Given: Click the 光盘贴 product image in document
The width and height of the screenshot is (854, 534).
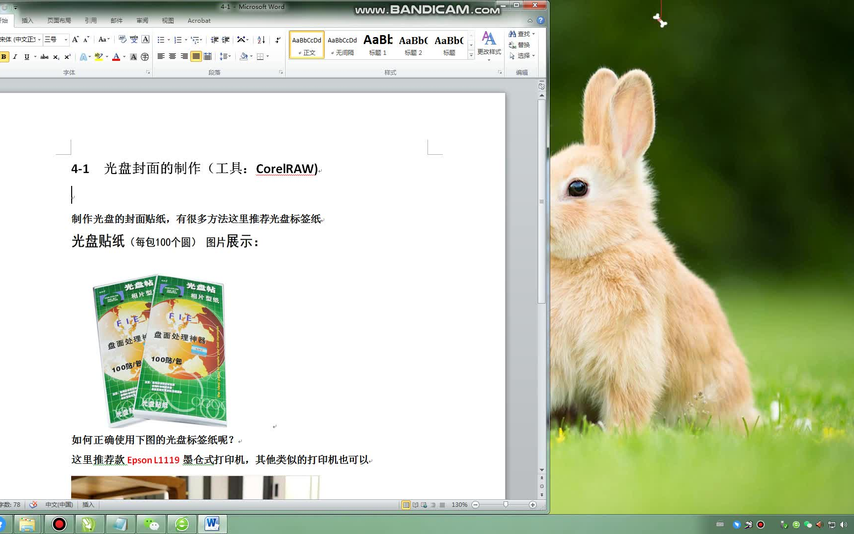Looking at the screenshot, I should point(161,351).
